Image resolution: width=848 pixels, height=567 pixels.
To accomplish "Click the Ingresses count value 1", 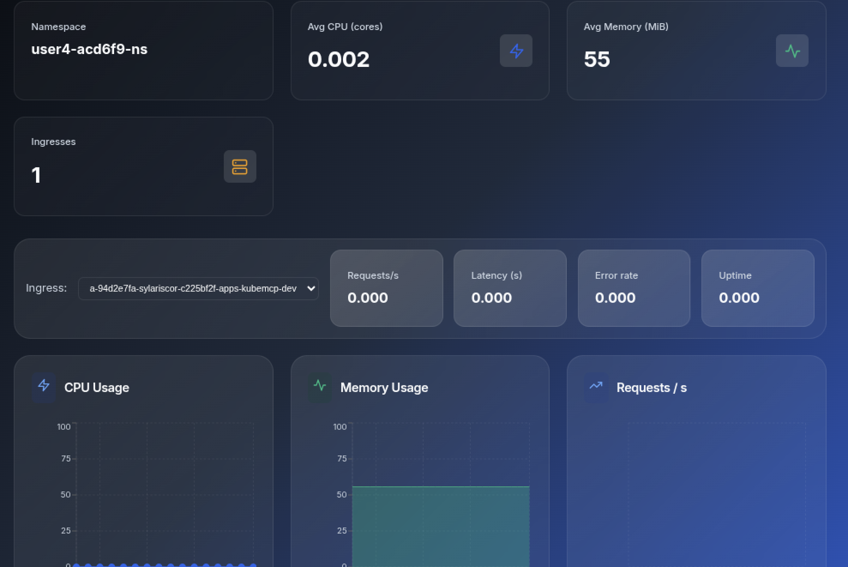I will click(x=36, y=175).
